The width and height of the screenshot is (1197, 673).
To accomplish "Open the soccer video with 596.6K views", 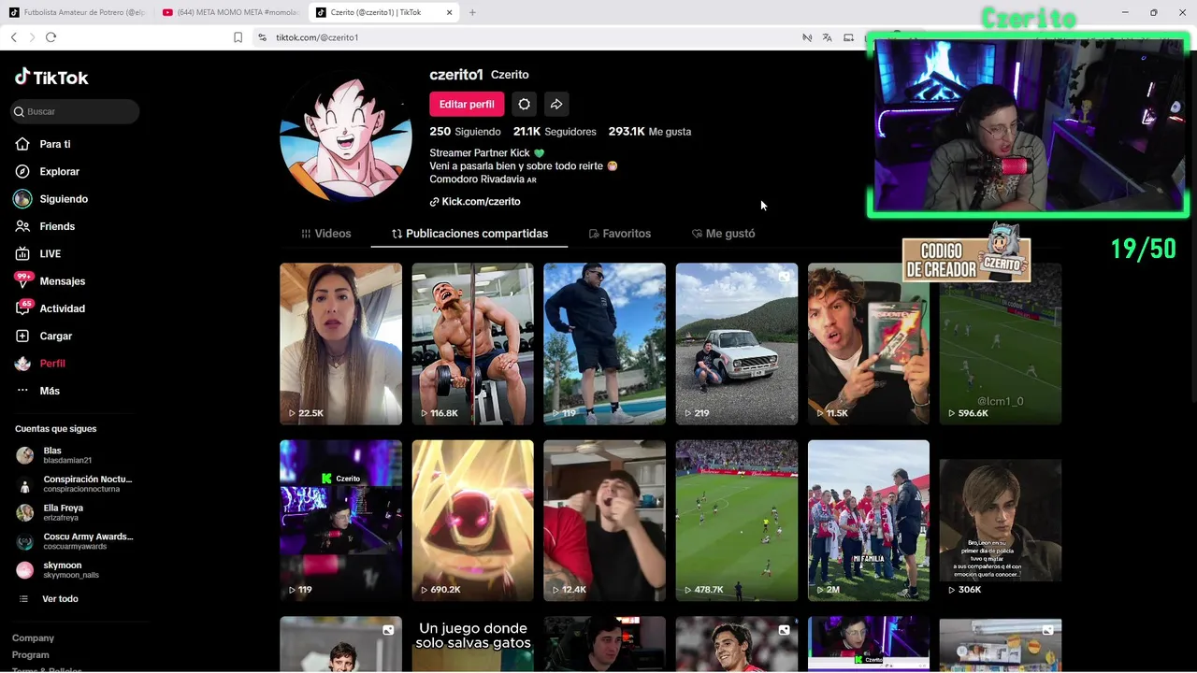I will click(1001, 344).
